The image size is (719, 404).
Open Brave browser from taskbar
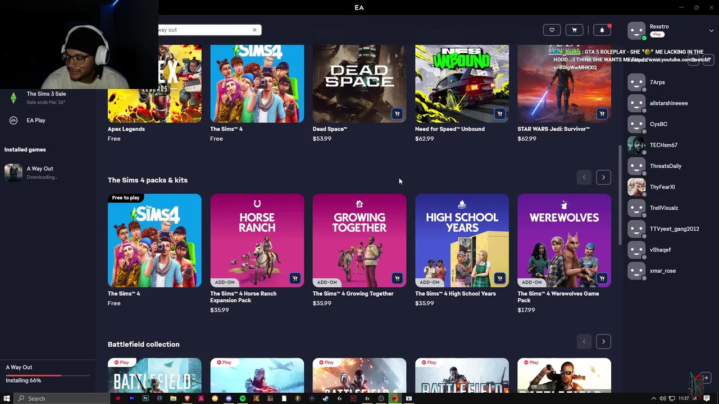(x=187, y=398)
